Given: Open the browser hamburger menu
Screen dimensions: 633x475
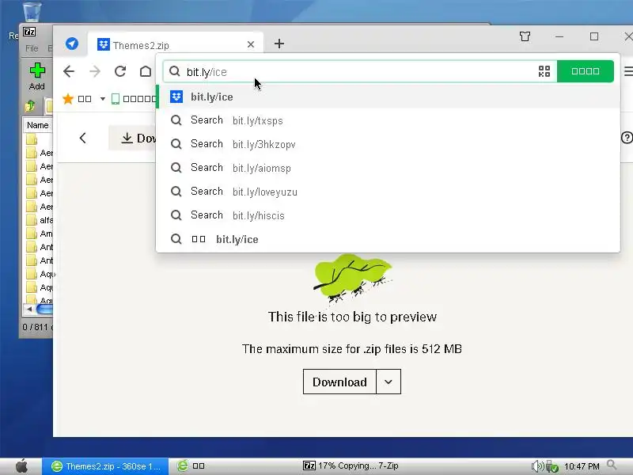Looking at the screenshot, I should click(628, 71).
